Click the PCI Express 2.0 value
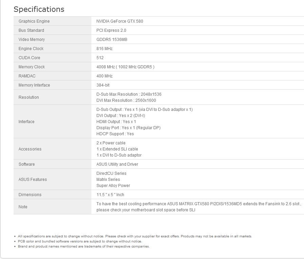 point(111,30)
